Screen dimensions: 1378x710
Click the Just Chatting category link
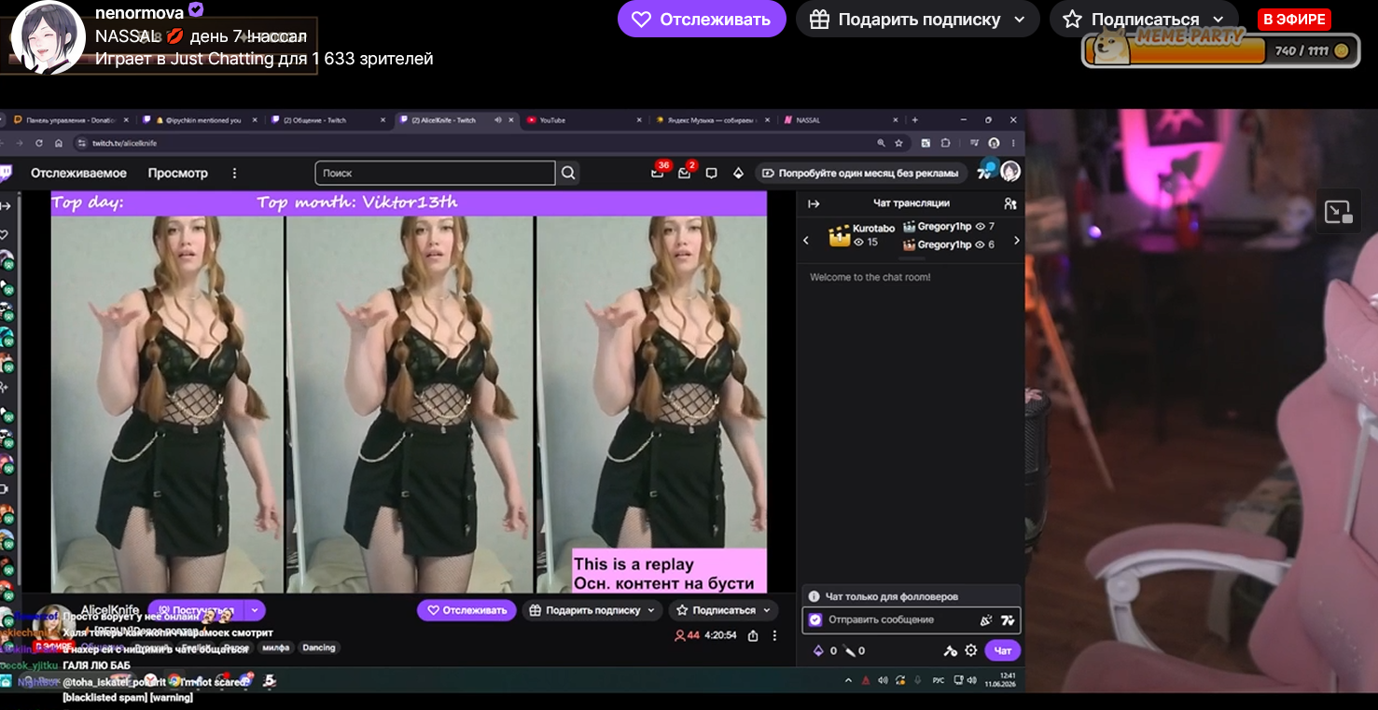pyautogui.click(x=221, y=59)
